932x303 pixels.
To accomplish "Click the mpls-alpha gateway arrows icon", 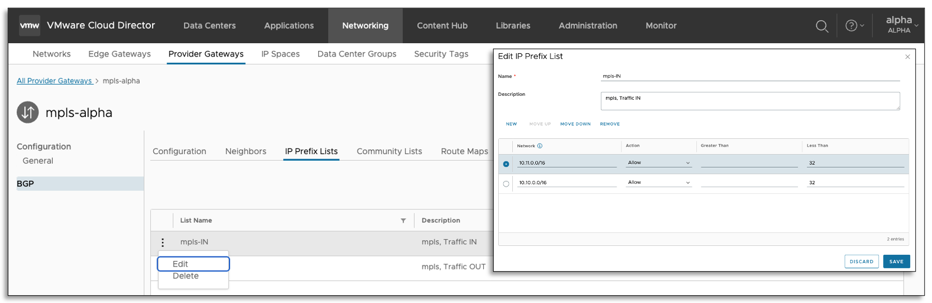I will (27, 112).
